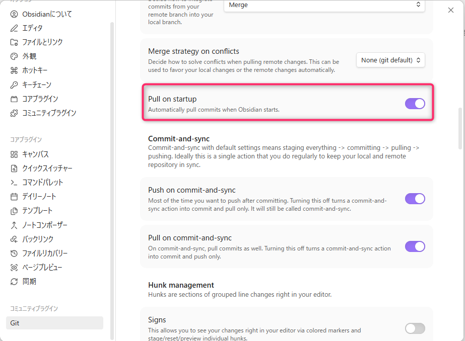Click the key icon for キーチェーン

coord(14,84)
